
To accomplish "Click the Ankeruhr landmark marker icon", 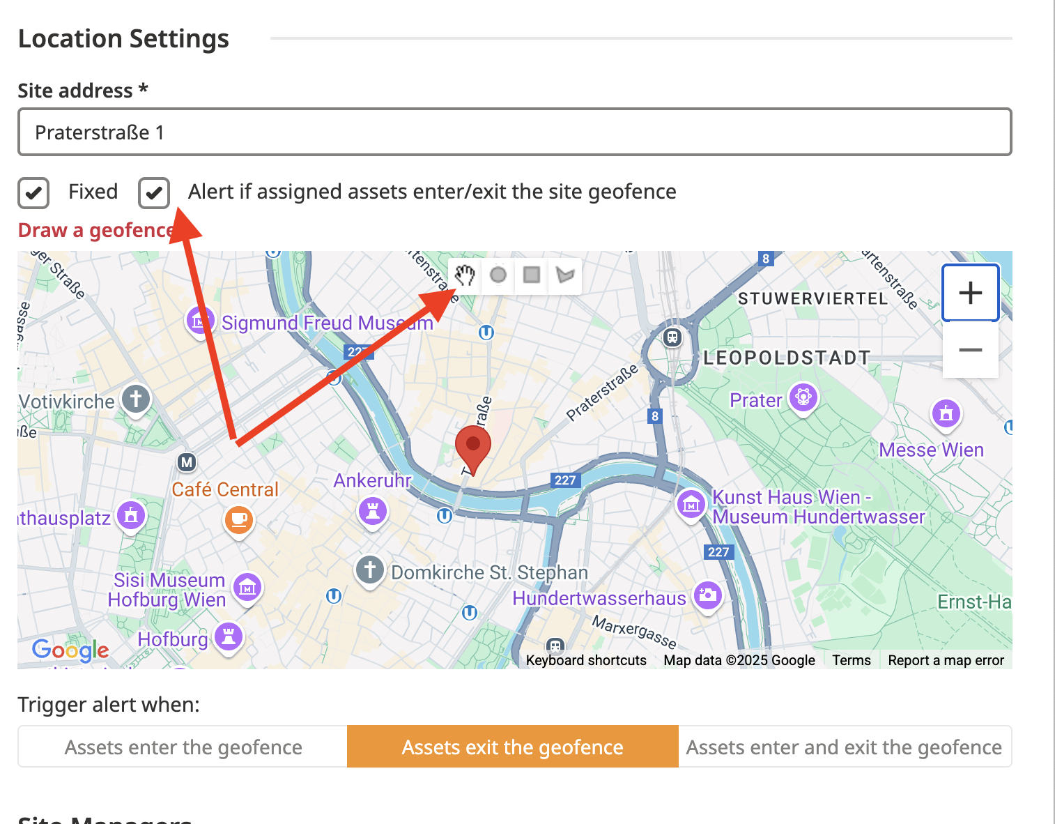I will click(373, 511).
